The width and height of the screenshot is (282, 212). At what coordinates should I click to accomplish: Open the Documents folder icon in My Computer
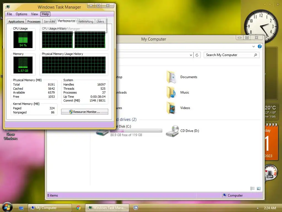(x=171, y=77)
